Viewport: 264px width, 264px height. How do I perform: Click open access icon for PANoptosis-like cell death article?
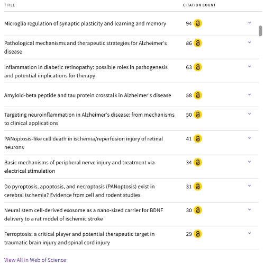(x=198, y=139)
